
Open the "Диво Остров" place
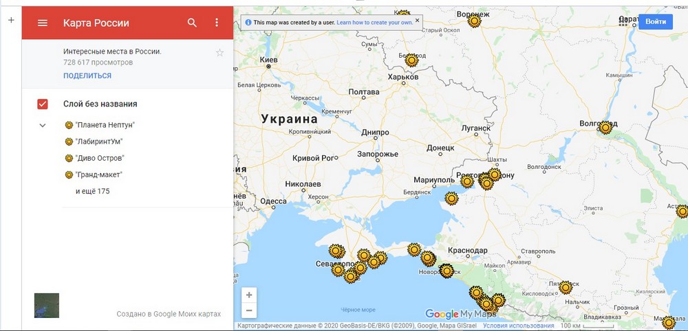[x=100, y=159]
